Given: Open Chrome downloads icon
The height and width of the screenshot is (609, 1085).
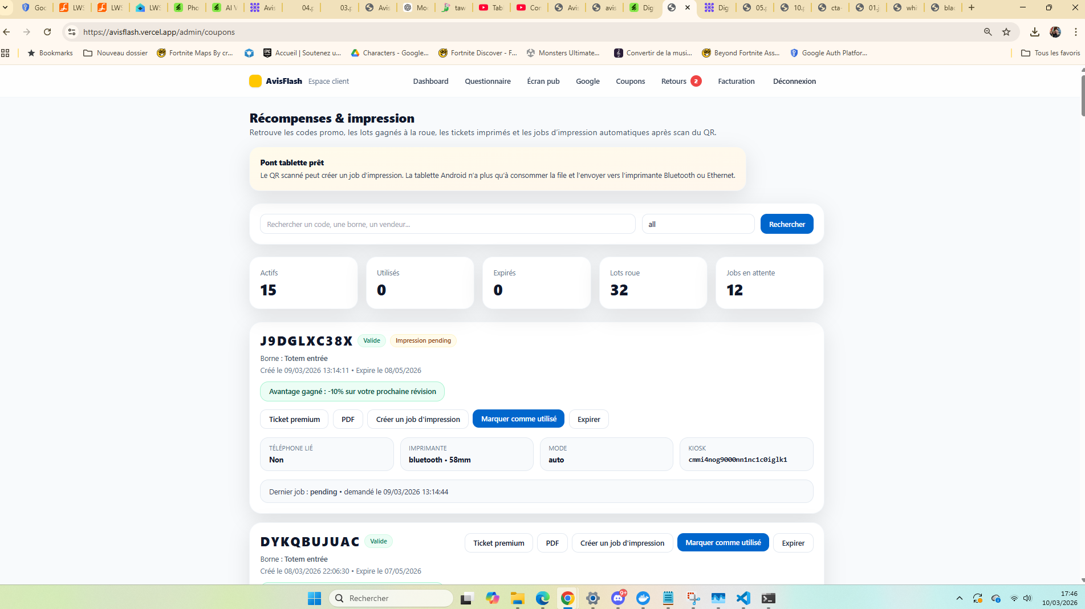Looking at the screenshot, I should [x=1034, y=32].
